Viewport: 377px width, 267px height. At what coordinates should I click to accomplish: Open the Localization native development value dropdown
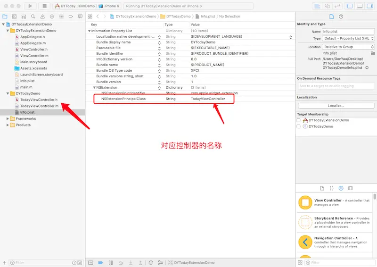[291, 37]
